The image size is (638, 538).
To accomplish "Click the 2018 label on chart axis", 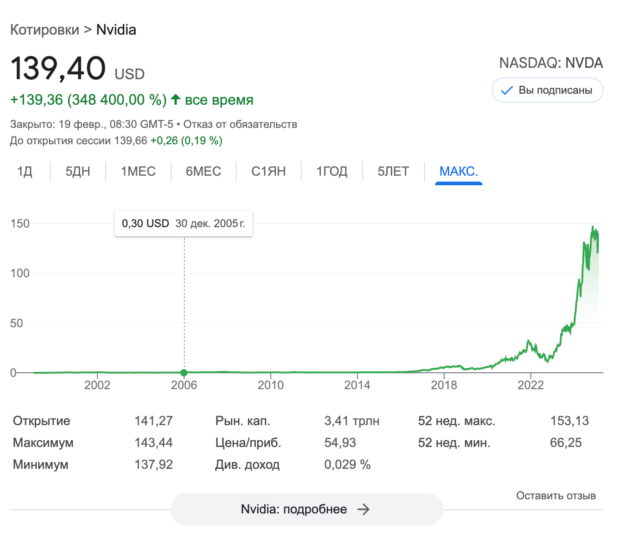I will [444, 385].
